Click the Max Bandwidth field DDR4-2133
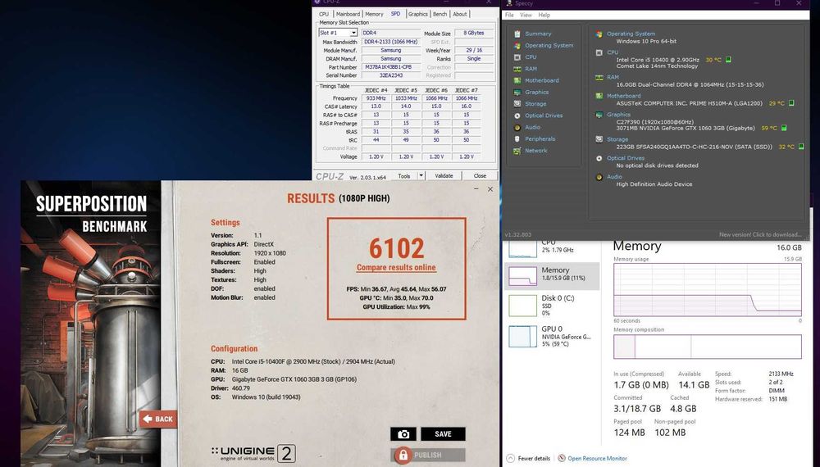 tap(390, 42)
